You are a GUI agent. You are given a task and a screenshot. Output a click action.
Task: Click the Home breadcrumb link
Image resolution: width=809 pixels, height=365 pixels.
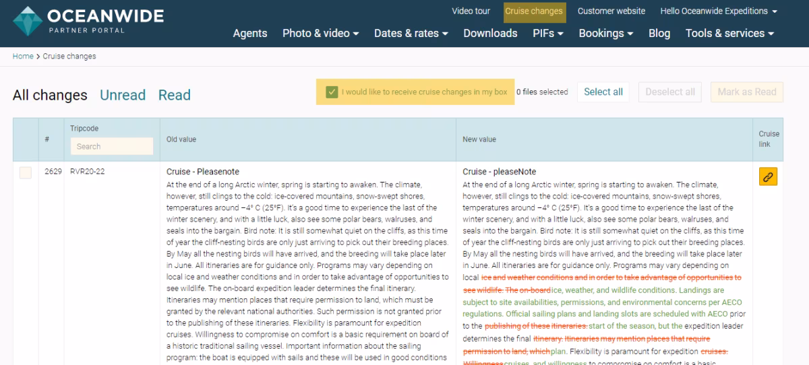point(23,57)
